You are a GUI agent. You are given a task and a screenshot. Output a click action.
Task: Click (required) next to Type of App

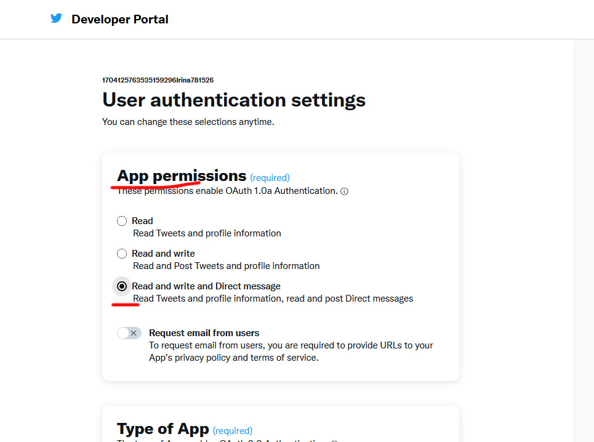point(233,431)
